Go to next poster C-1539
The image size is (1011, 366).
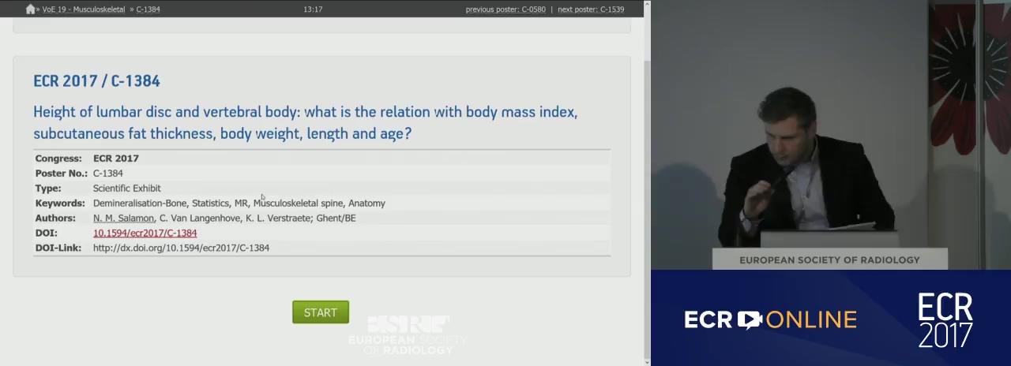click(x=591, y=9)
